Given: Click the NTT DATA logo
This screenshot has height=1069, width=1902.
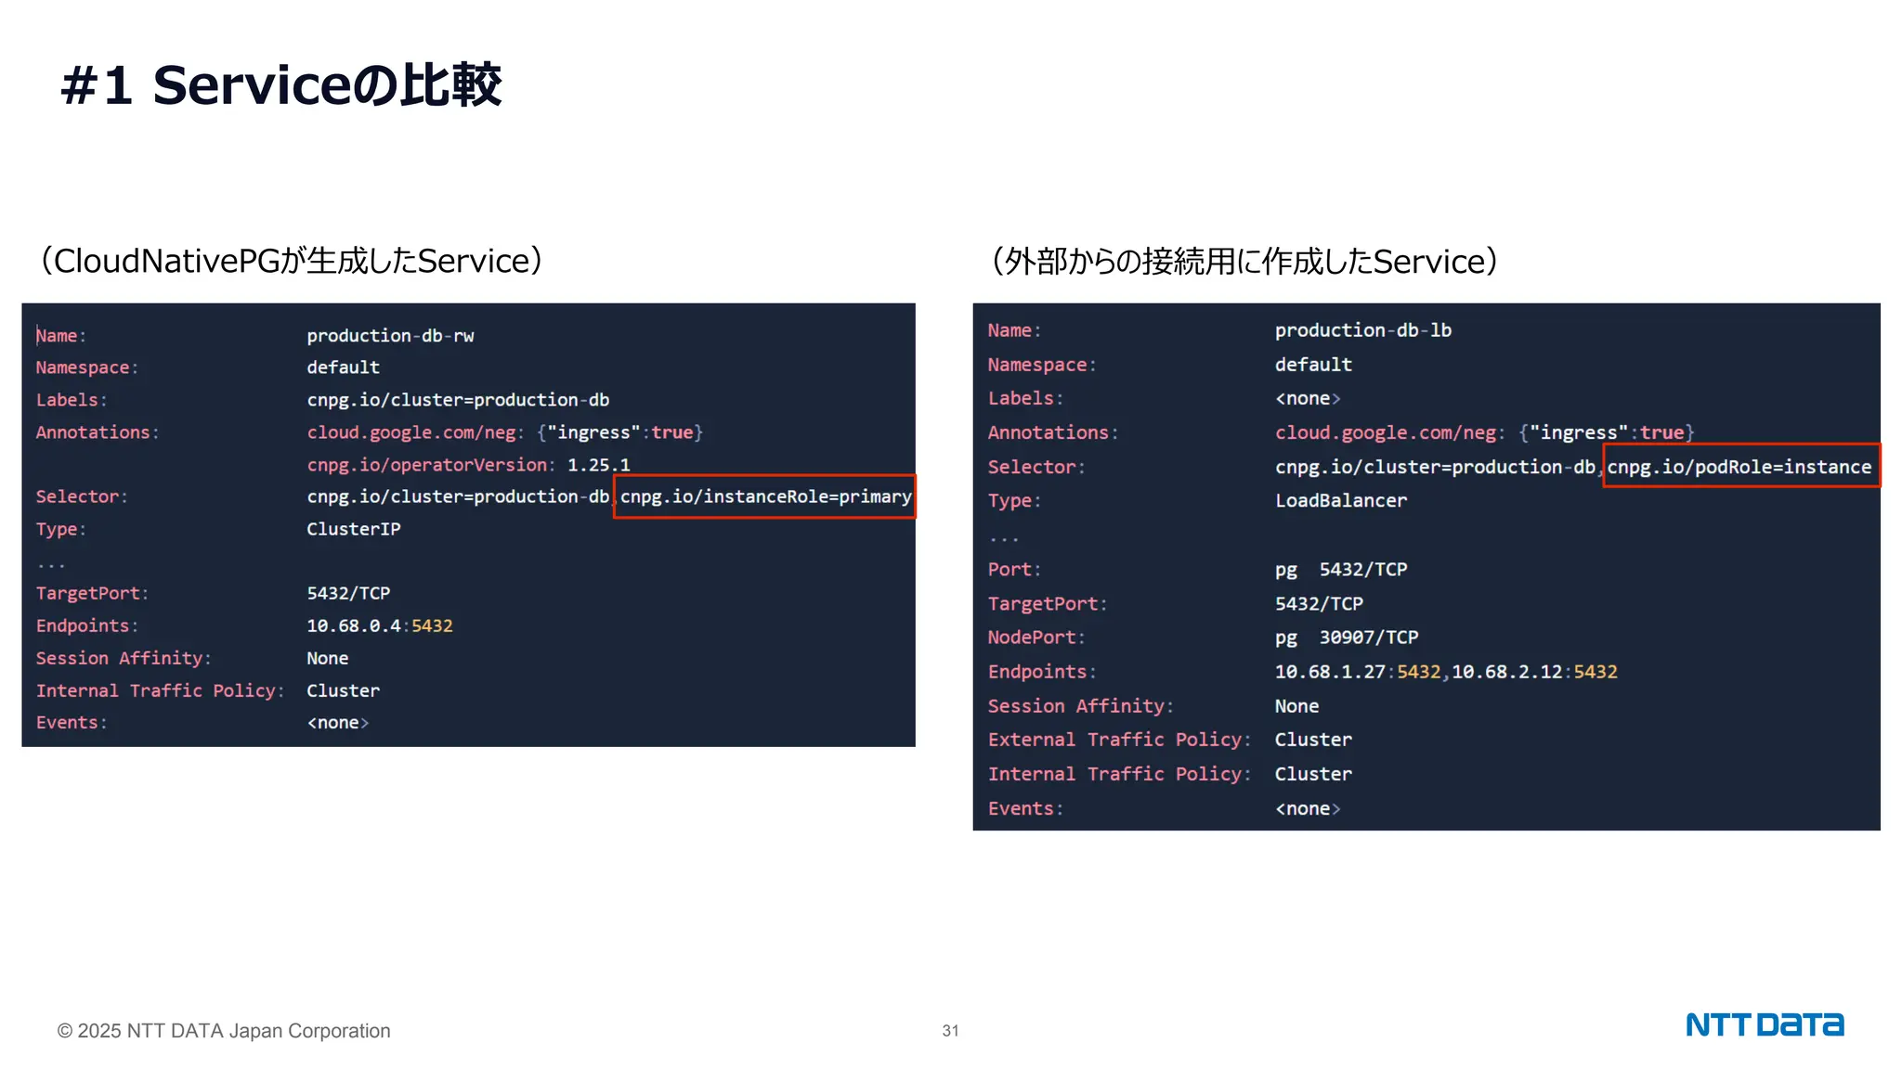Looking at the screenshot, I should pos(1764,1024).
